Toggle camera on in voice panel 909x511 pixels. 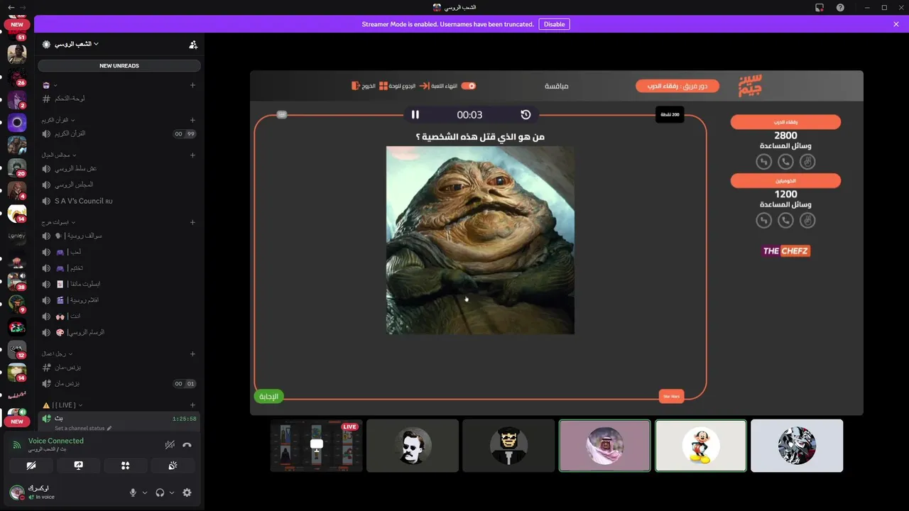coord(31,466)
